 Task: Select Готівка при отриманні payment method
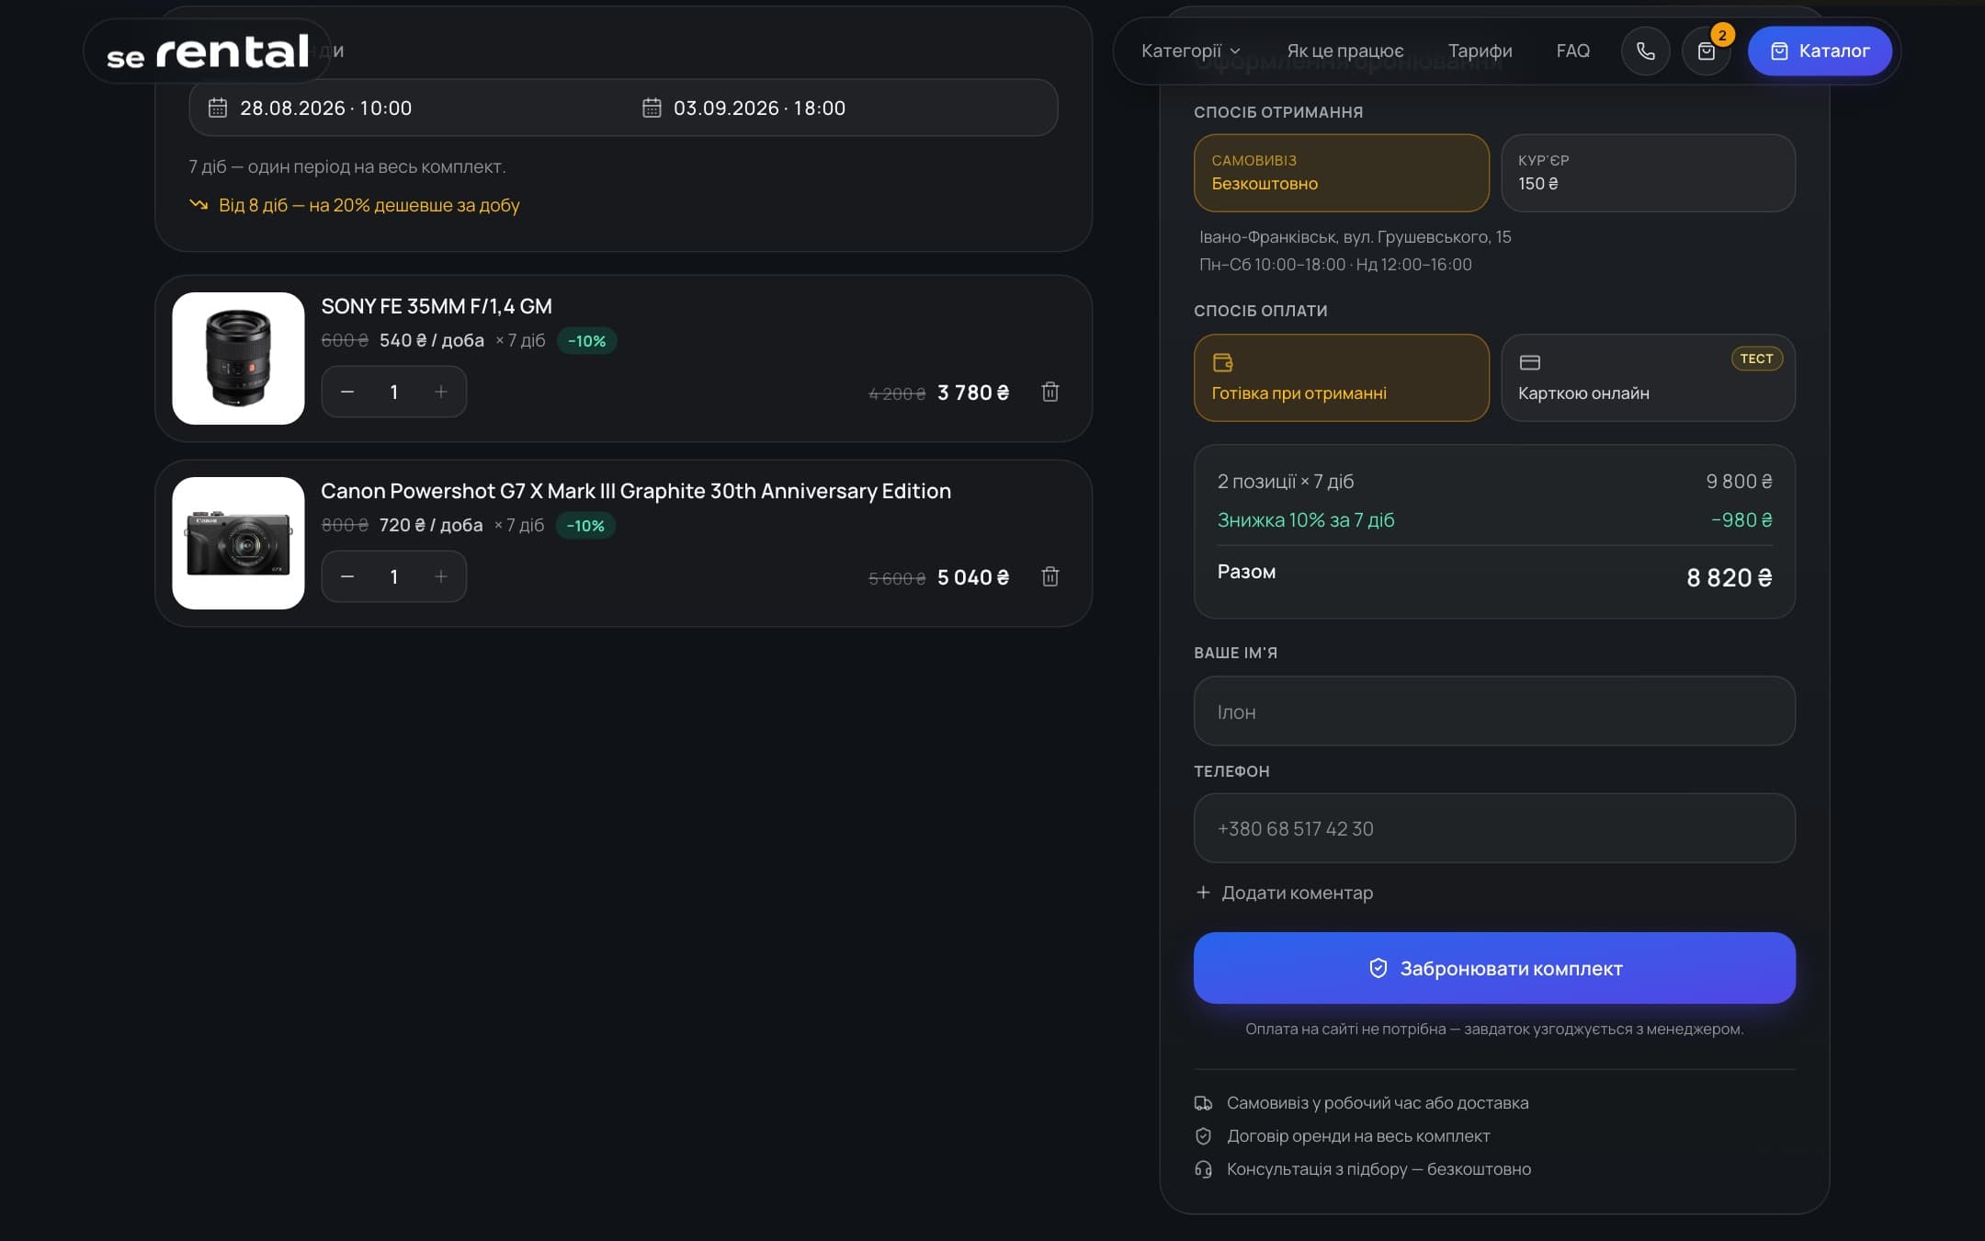tap(1342, 378)
